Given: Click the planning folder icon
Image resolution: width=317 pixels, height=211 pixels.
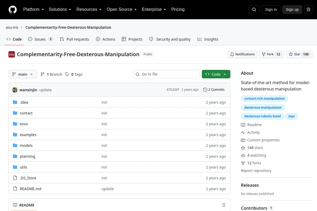Looking at the screenshot, I should (15, 156).
